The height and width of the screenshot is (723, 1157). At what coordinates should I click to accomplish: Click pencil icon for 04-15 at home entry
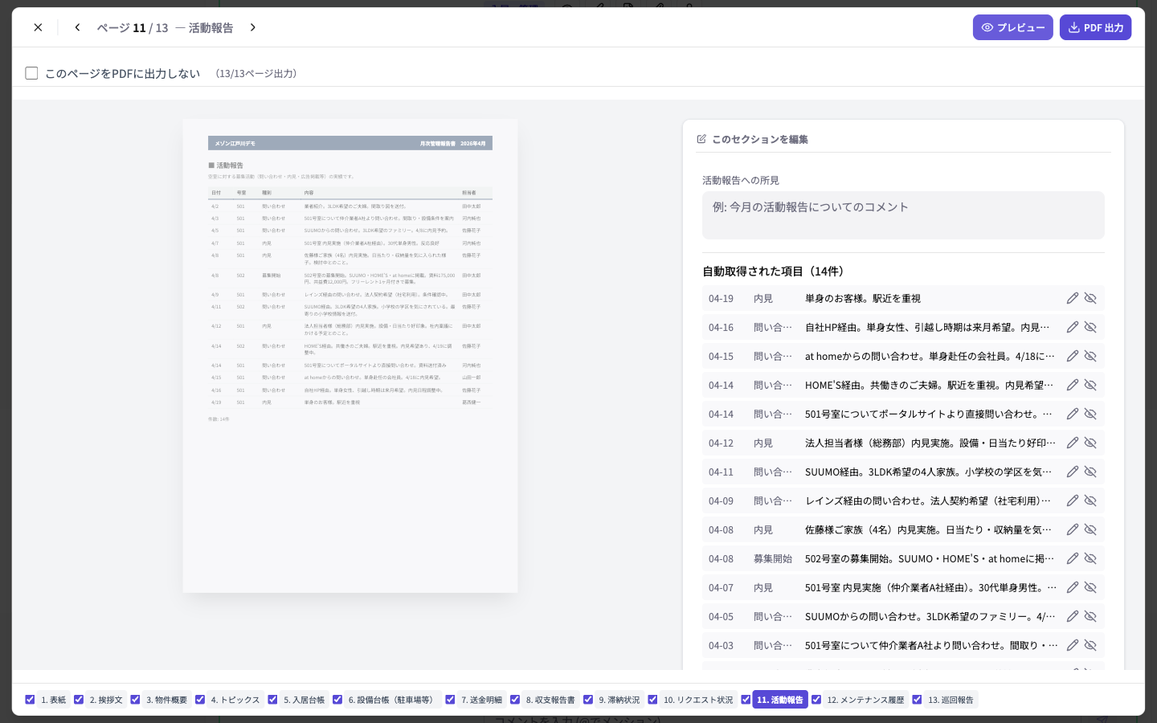pyautogui.click(x=1073, y=356)
